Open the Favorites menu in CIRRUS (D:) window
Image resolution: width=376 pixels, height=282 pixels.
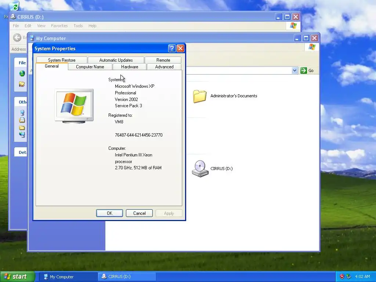[x=59, y=26]
